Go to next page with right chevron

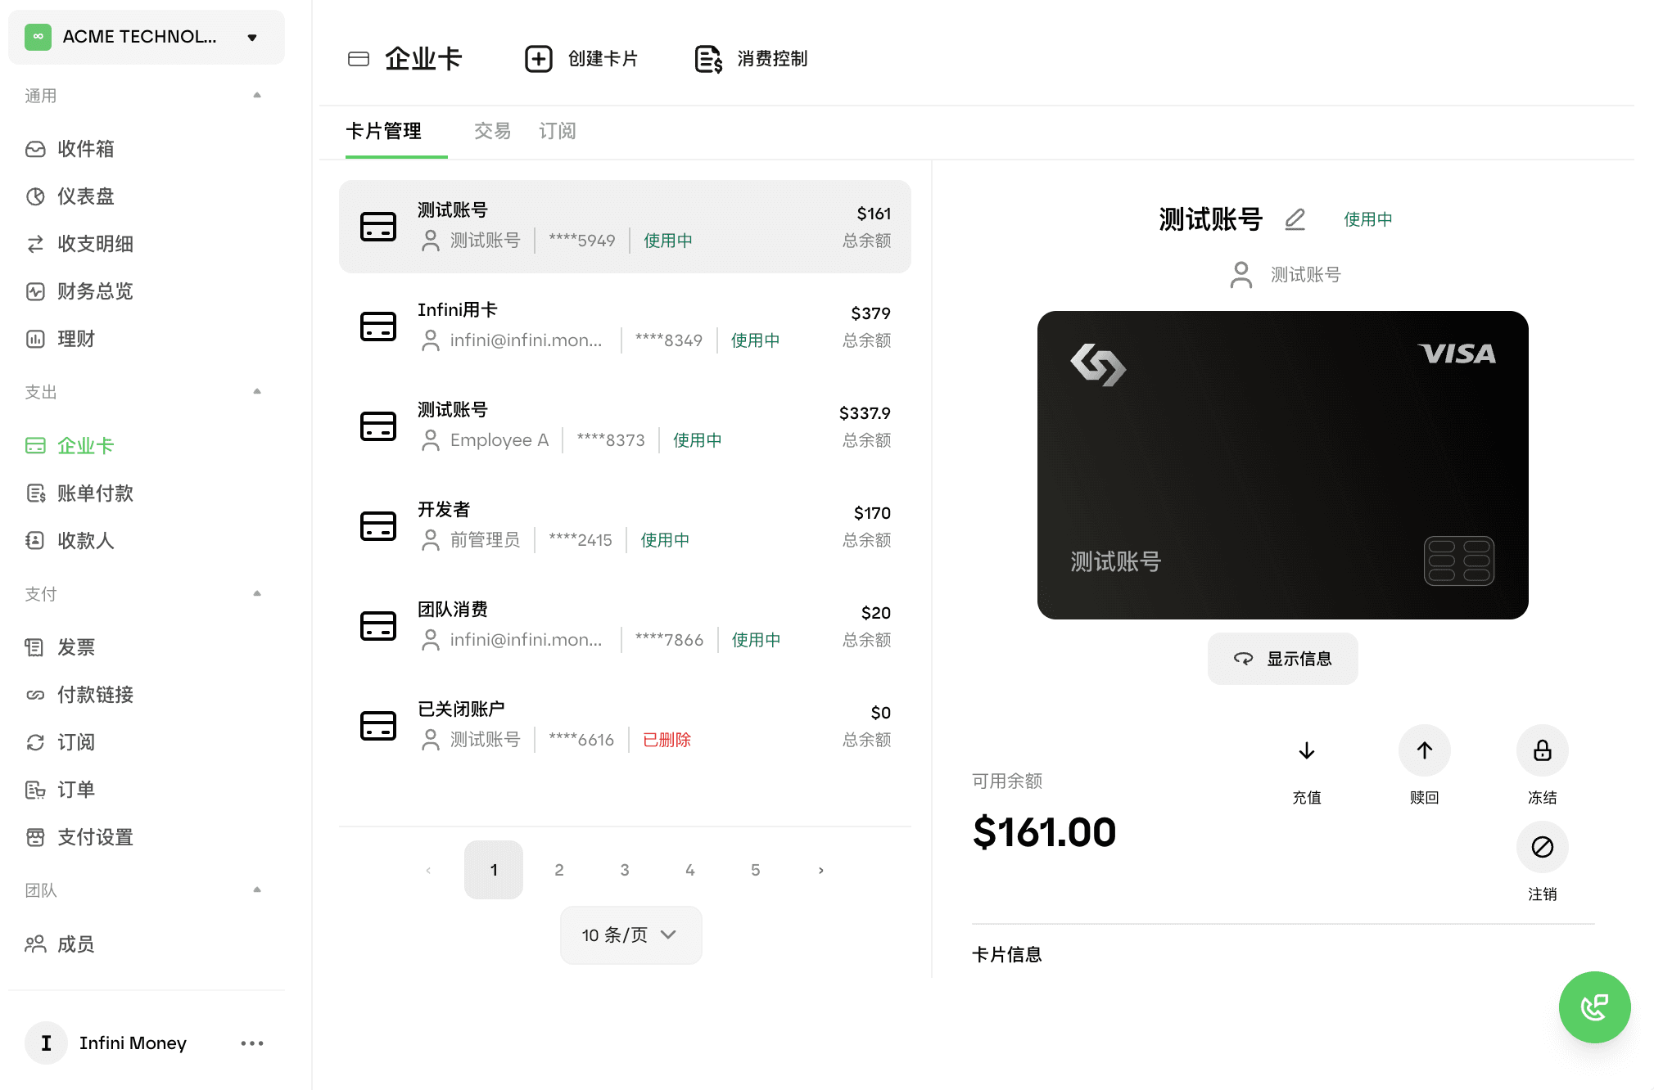(821, 870)
